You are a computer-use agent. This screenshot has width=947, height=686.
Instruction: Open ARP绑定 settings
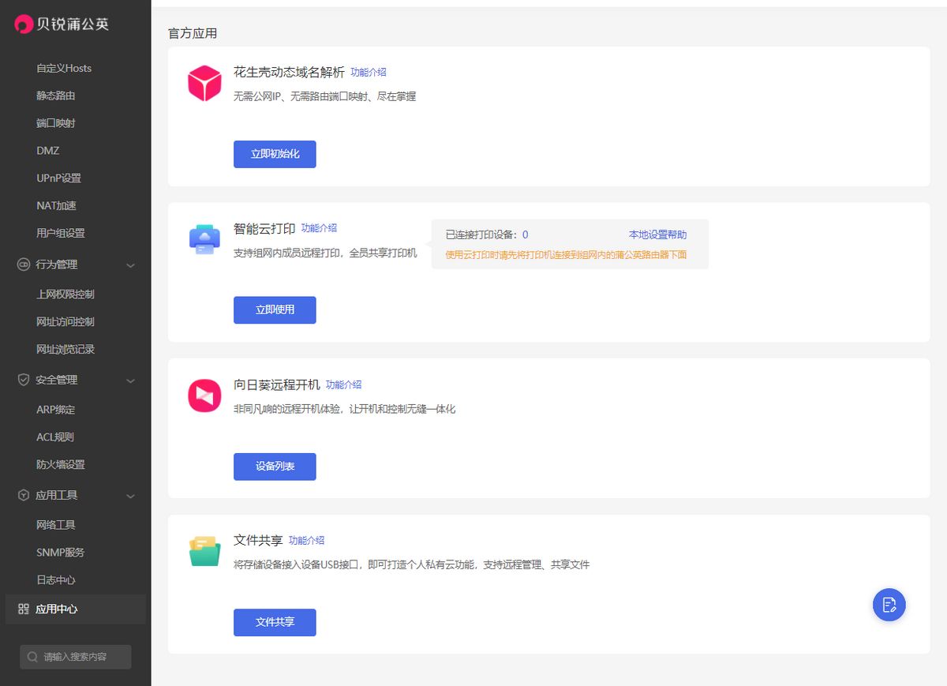point(55,409)
